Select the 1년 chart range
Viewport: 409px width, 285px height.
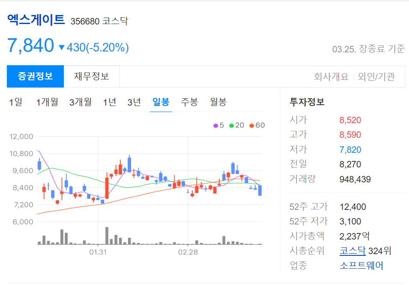click(x=109, y=102)
